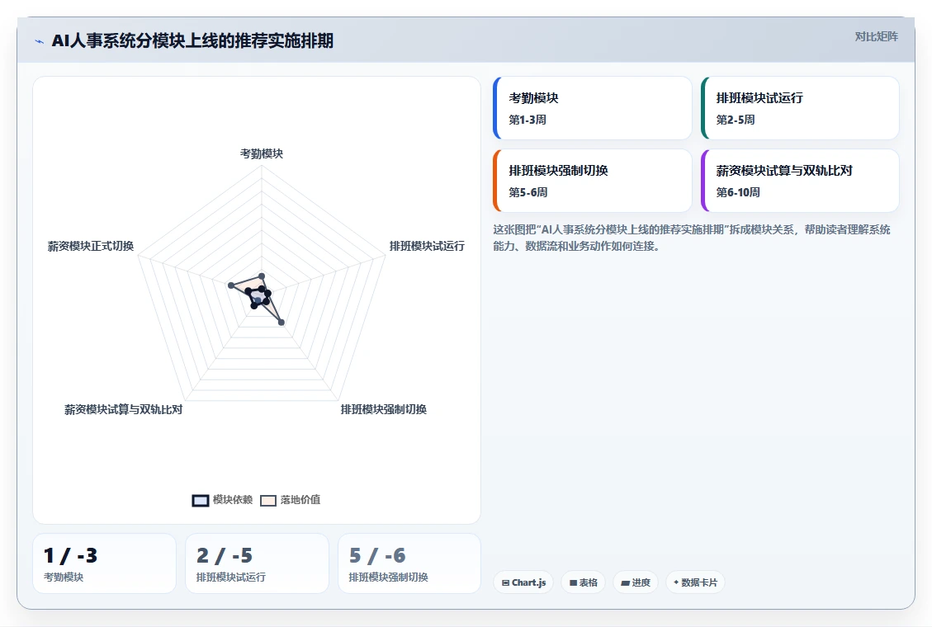
Task: Click the lightning icon beside the title
Action: [40, 41]
